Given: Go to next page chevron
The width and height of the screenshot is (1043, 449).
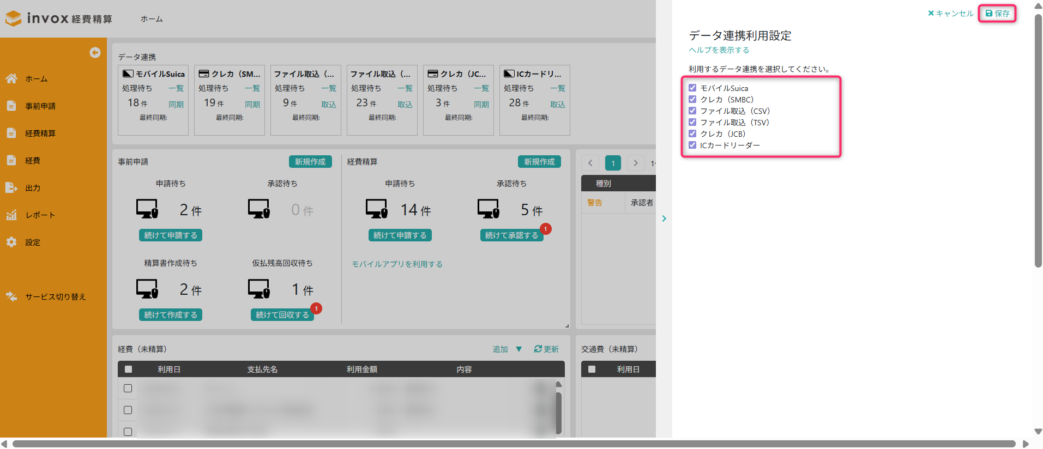Looking at the screenshot, I should [635, 163].
